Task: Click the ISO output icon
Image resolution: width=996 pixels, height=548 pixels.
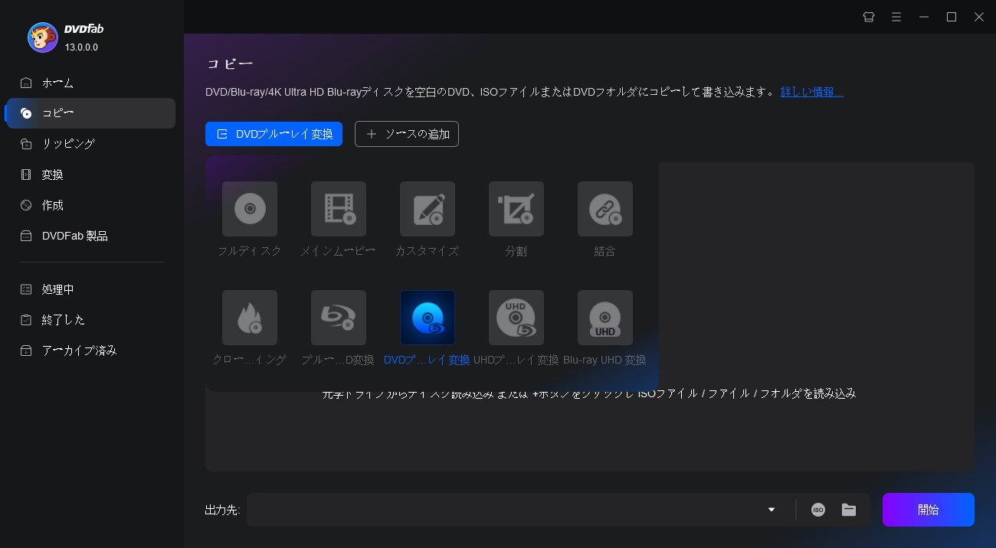Action: coord(818,510)
